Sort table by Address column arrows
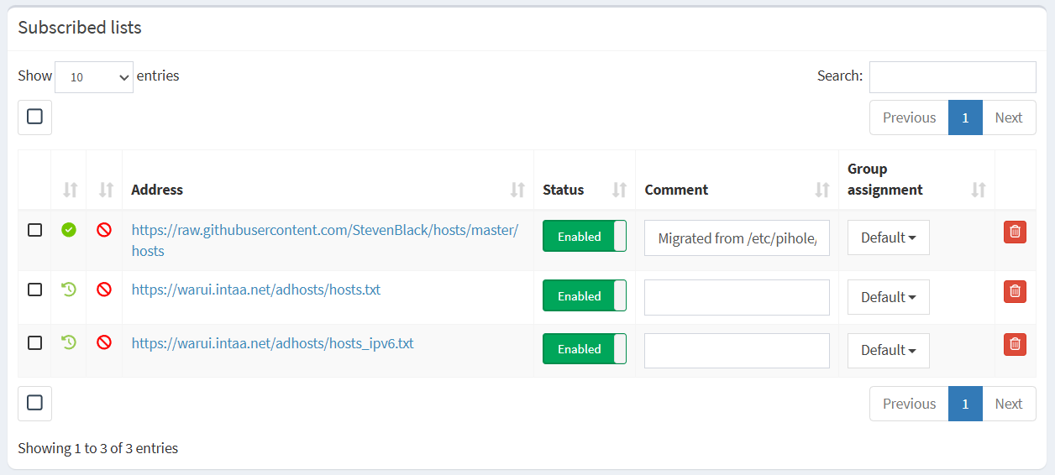Image resolution: width=1055 pixels, height=475 pixels. (518, 190)
